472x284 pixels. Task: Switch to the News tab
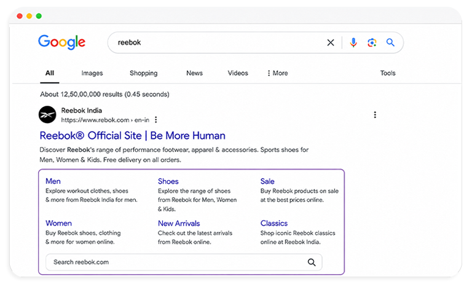pyautogui.click(x=194, y=73)
